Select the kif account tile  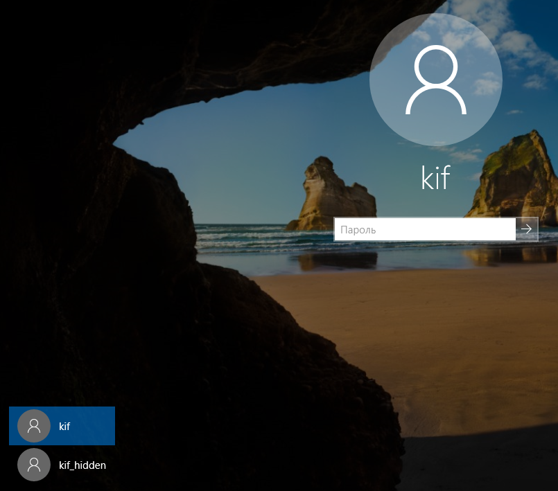[62, 426]
